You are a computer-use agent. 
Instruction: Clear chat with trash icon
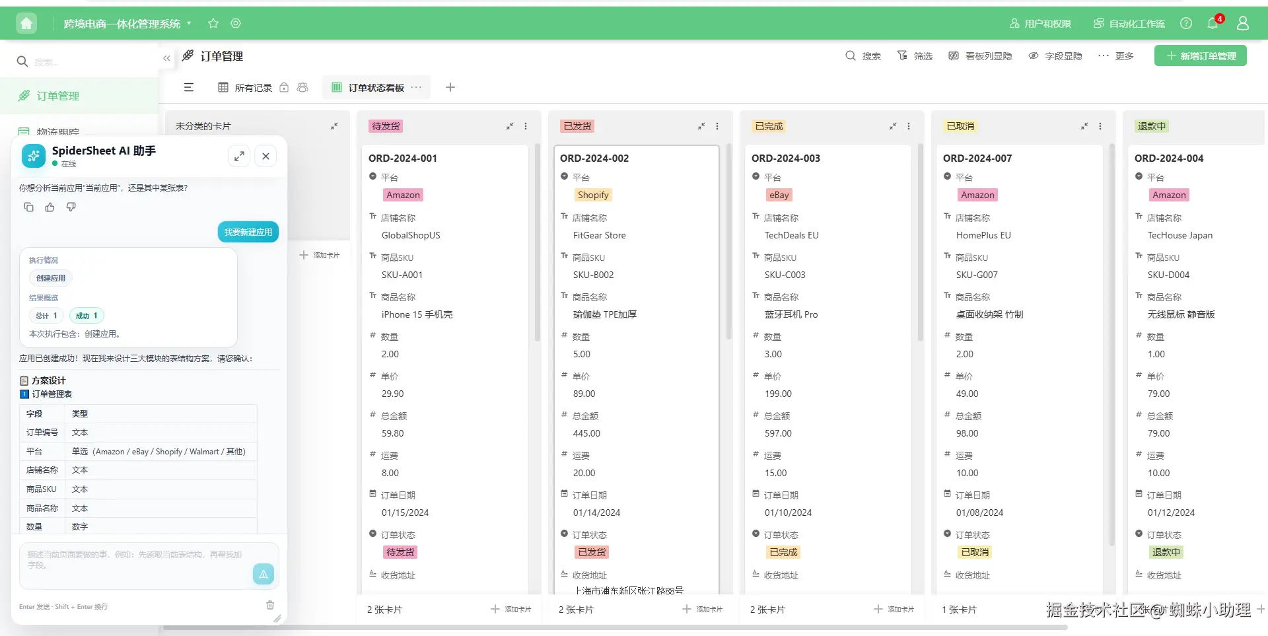pyautogui.click(x=270, y=605)
